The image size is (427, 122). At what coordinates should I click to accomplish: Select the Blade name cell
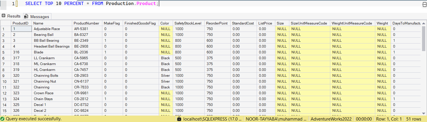(x=52, y=52)
